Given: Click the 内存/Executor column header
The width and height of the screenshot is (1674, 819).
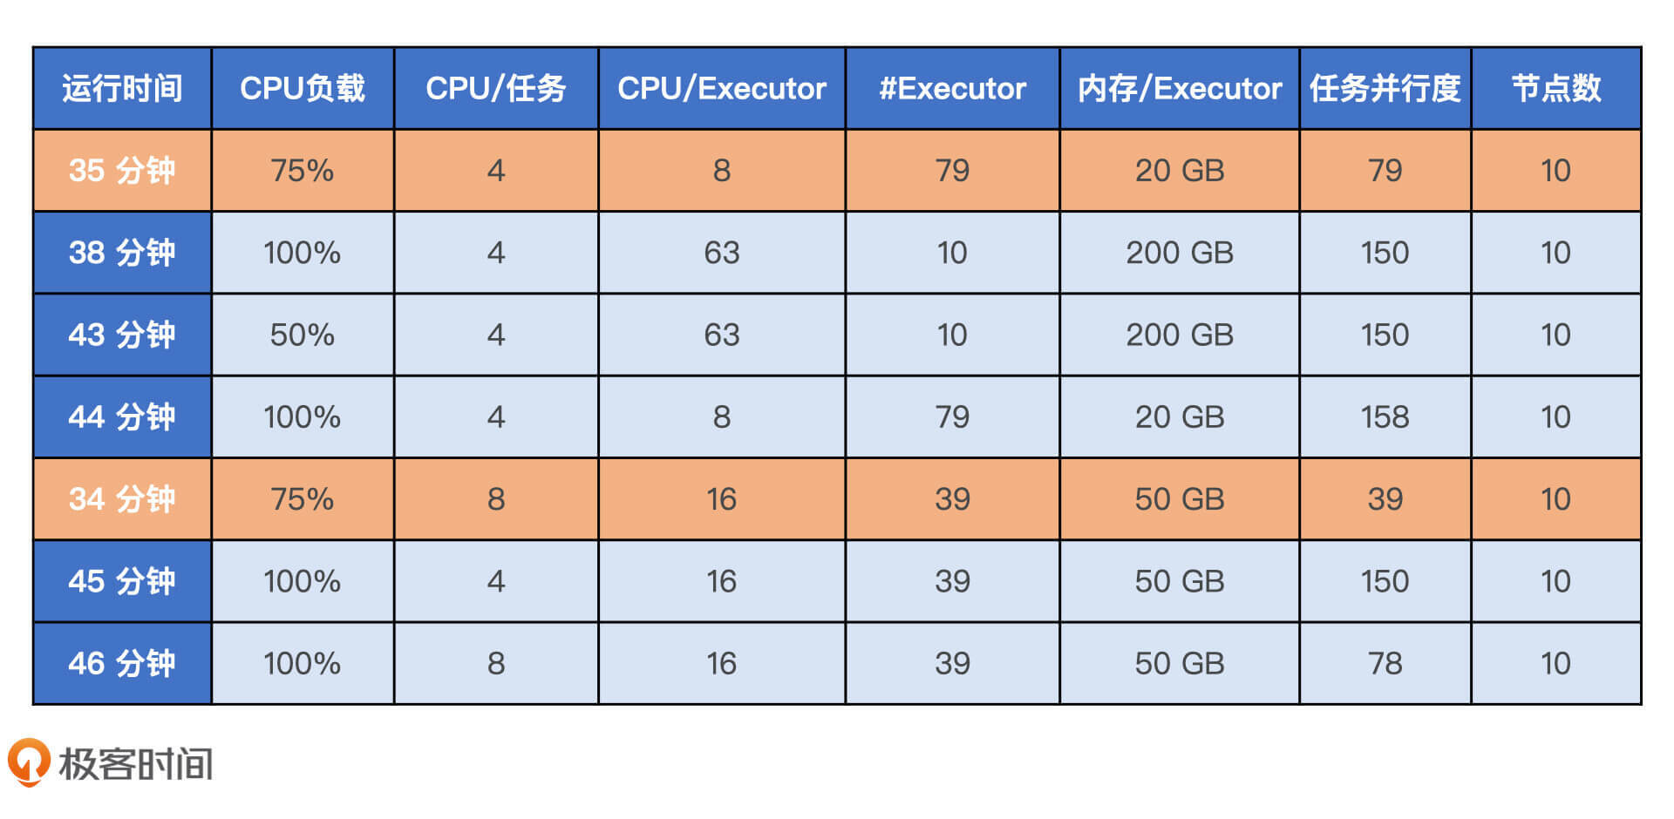Looking at the screenshot, I should (x=1180, y=88).
